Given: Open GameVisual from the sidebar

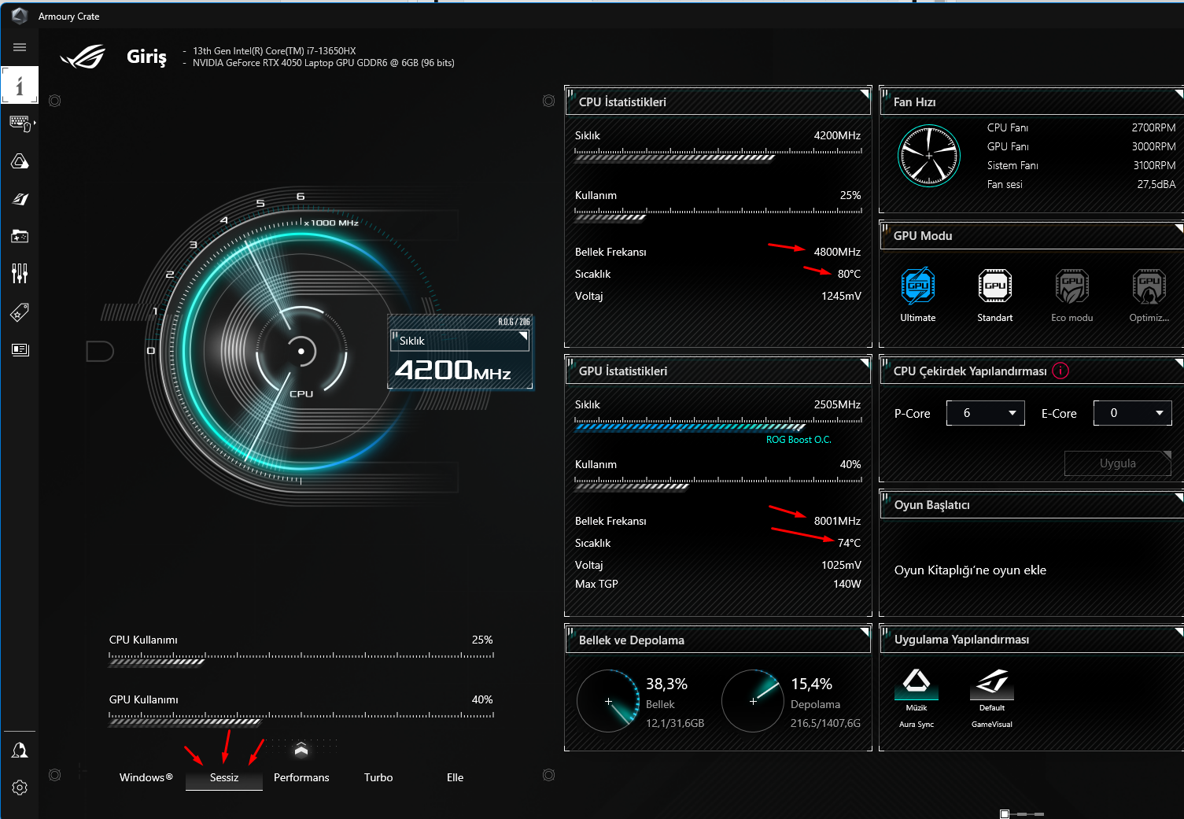Looking at the screenshot, I should (20, 199).
